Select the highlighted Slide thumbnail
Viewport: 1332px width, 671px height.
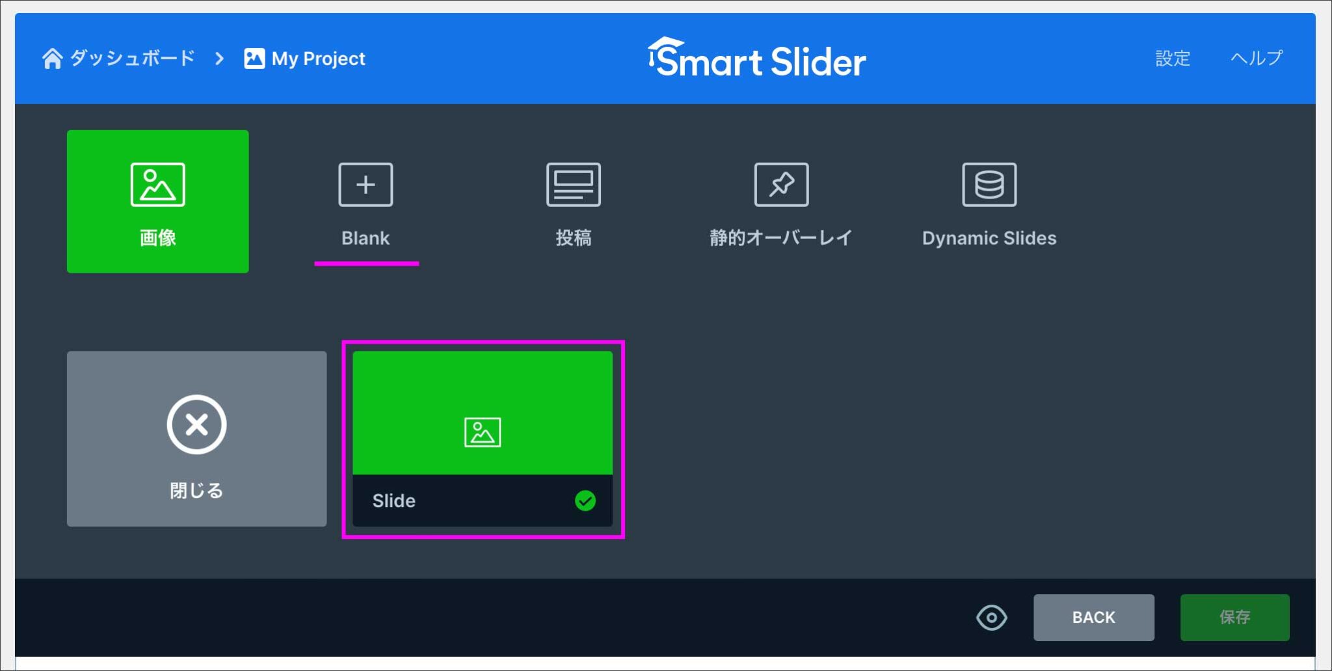(483, 410)
